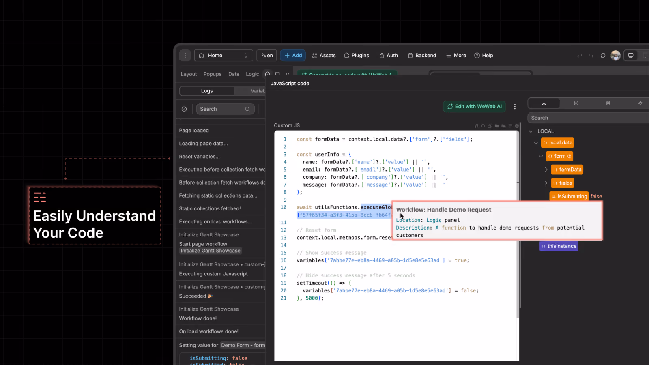649x365 pixels.
Task: Clear logs with the circle-slash icon
Action: coord(184,109)
